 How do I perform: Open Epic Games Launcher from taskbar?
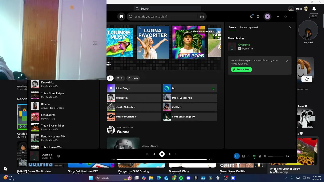pyautogui.click(x=196, y=178)
